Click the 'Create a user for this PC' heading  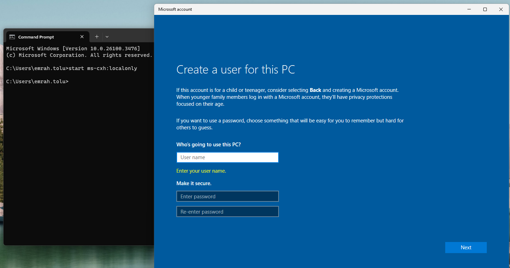coord(236,69)
